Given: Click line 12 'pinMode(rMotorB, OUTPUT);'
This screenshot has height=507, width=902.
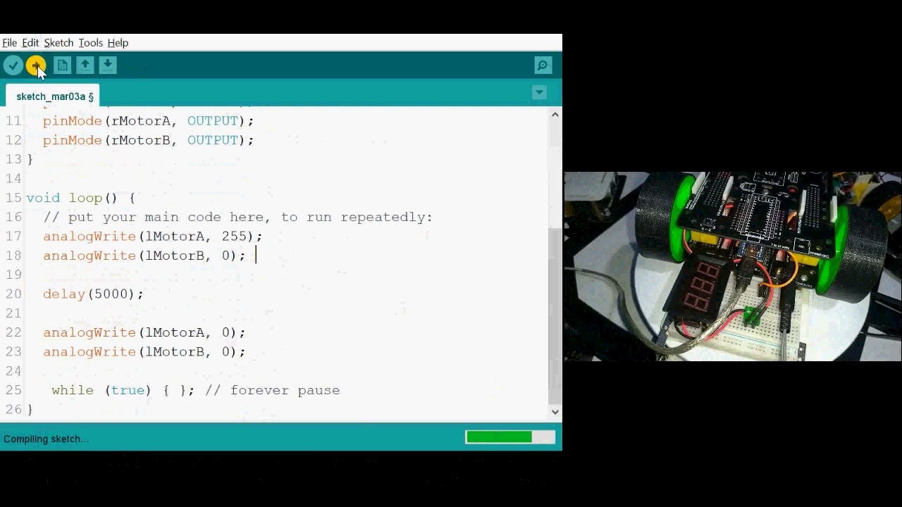Looking at the screenshot, I should pyautogui.click(x=148, y=140).
